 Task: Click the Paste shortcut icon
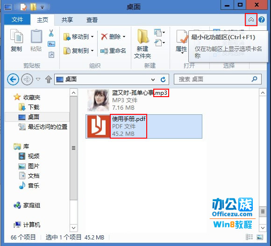(51, 55)
